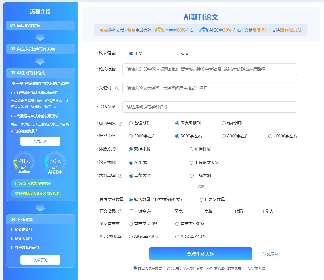Viewport: 324px width, 280px height.
Task: Select 英文 as the paper language
Action: 177,54
